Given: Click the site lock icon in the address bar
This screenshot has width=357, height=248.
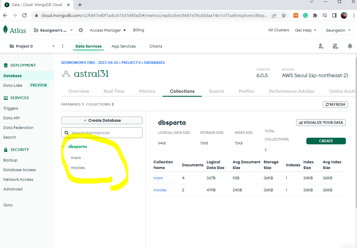Looking at the screenshot, I should (x=36, y=15).
